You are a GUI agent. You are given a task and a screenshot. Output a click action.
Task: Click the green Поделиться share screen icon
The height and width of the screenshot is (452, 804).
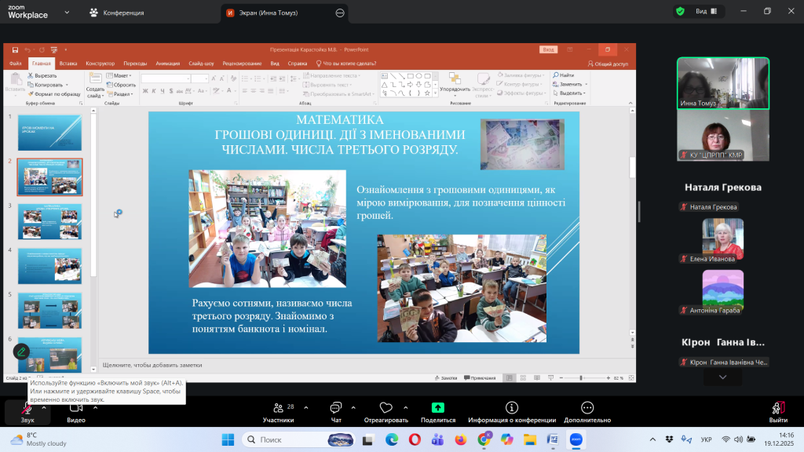click(438, 410)
